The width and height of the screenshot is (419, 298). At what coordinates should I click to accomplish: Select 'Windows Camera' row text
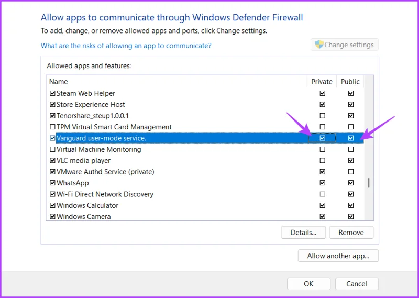point(84,216)
